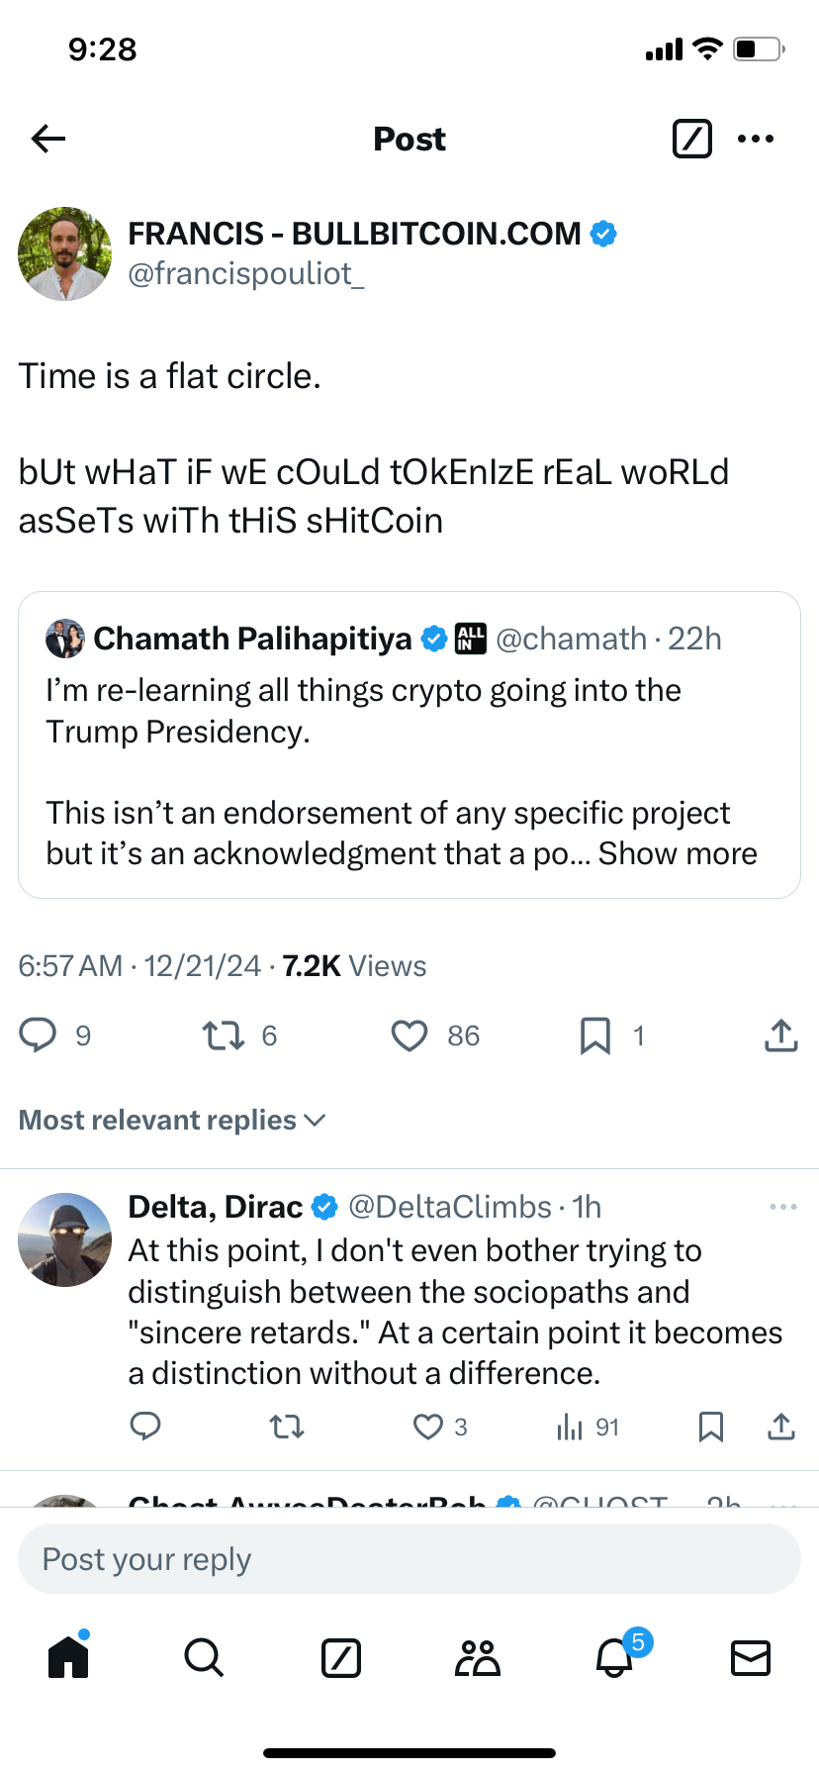Screen dimensions: 819x1774
Task: Open Notifications with 5 badge
Action: pyautogui.click(x=614, y=1657)
